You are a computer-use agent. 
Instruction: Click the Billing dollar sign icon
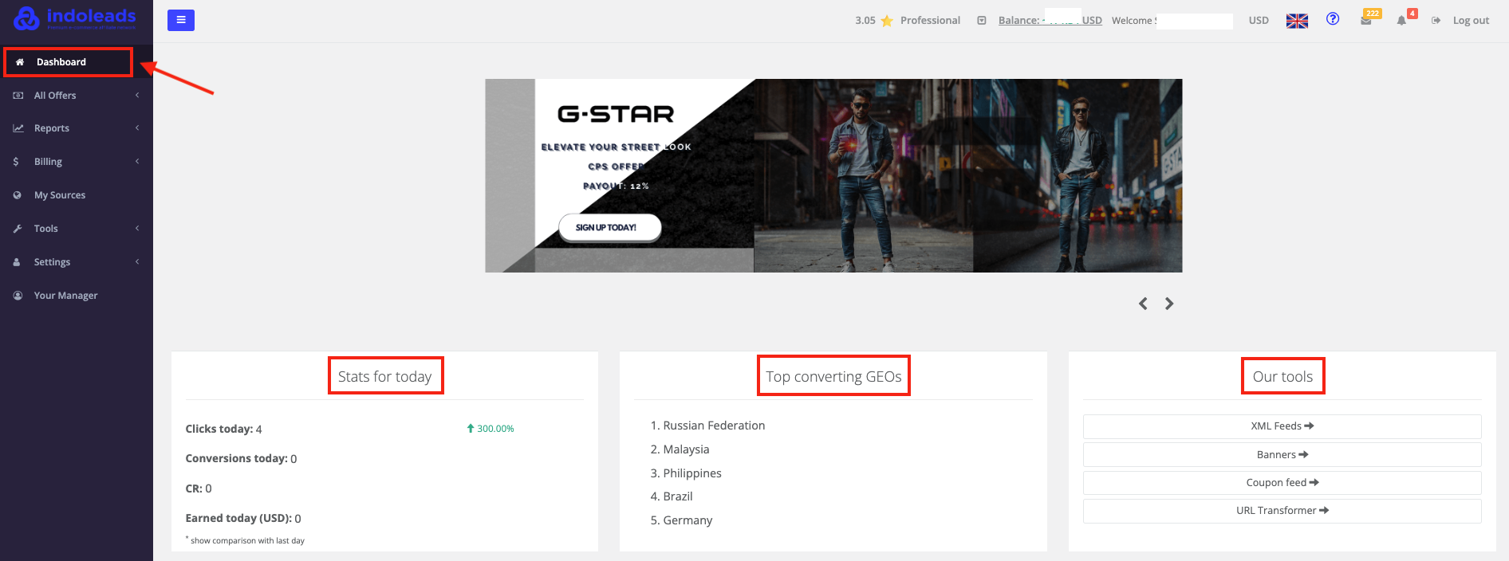16,162
